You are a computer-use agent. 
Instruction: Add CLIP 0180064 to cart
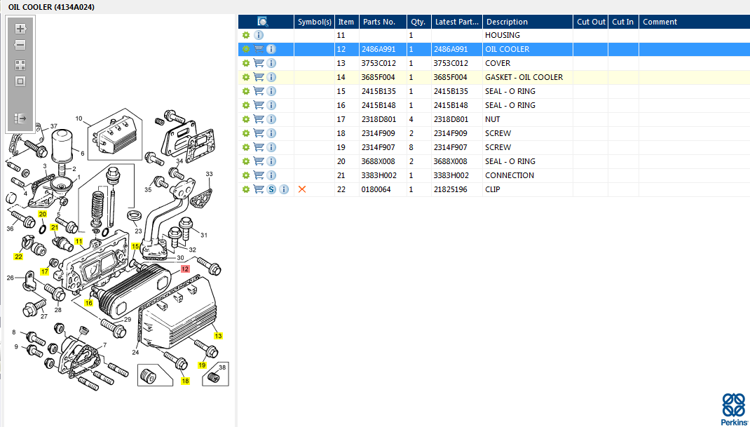[x=259, y=189]
